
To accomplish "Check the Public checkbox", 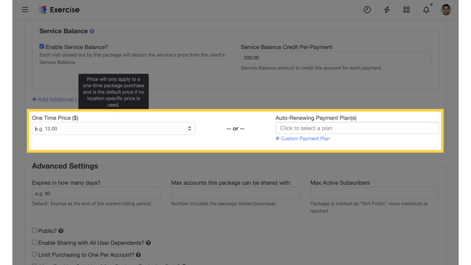I will 34,230.
